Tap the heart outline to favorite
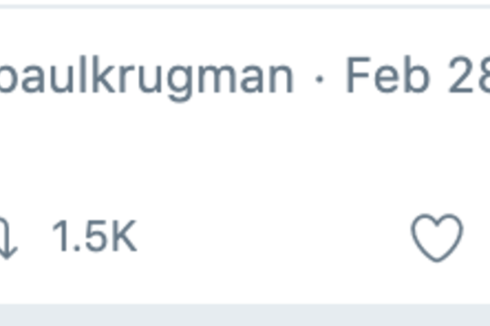Screen dimensions: 490x326 tap(437, 238)
